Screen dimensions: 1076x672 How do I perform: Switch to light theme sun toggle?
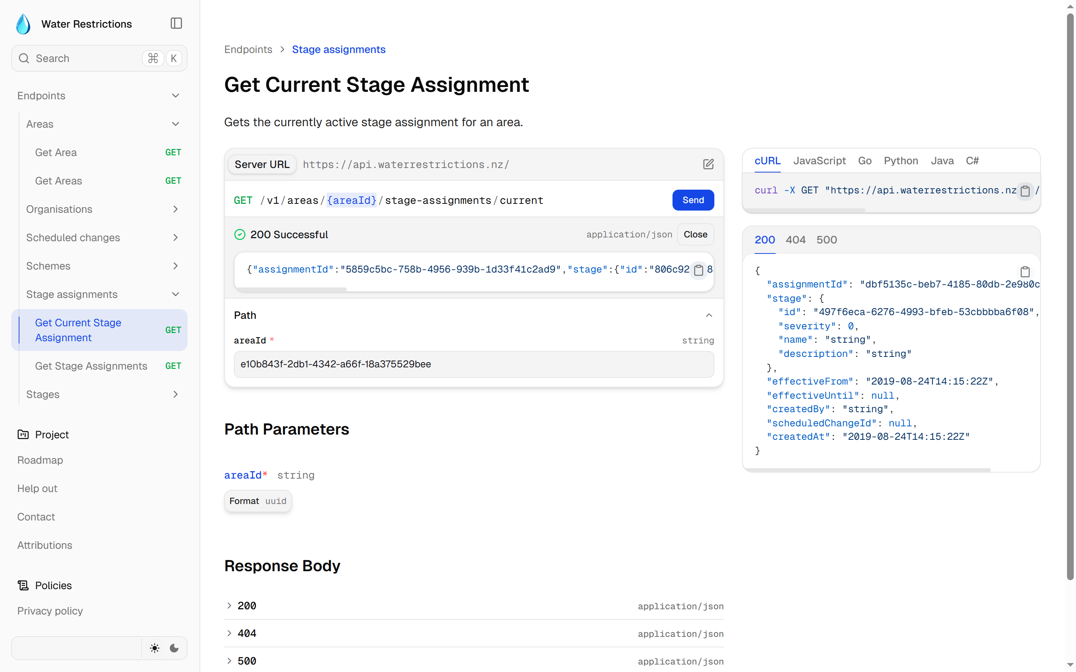154,648
